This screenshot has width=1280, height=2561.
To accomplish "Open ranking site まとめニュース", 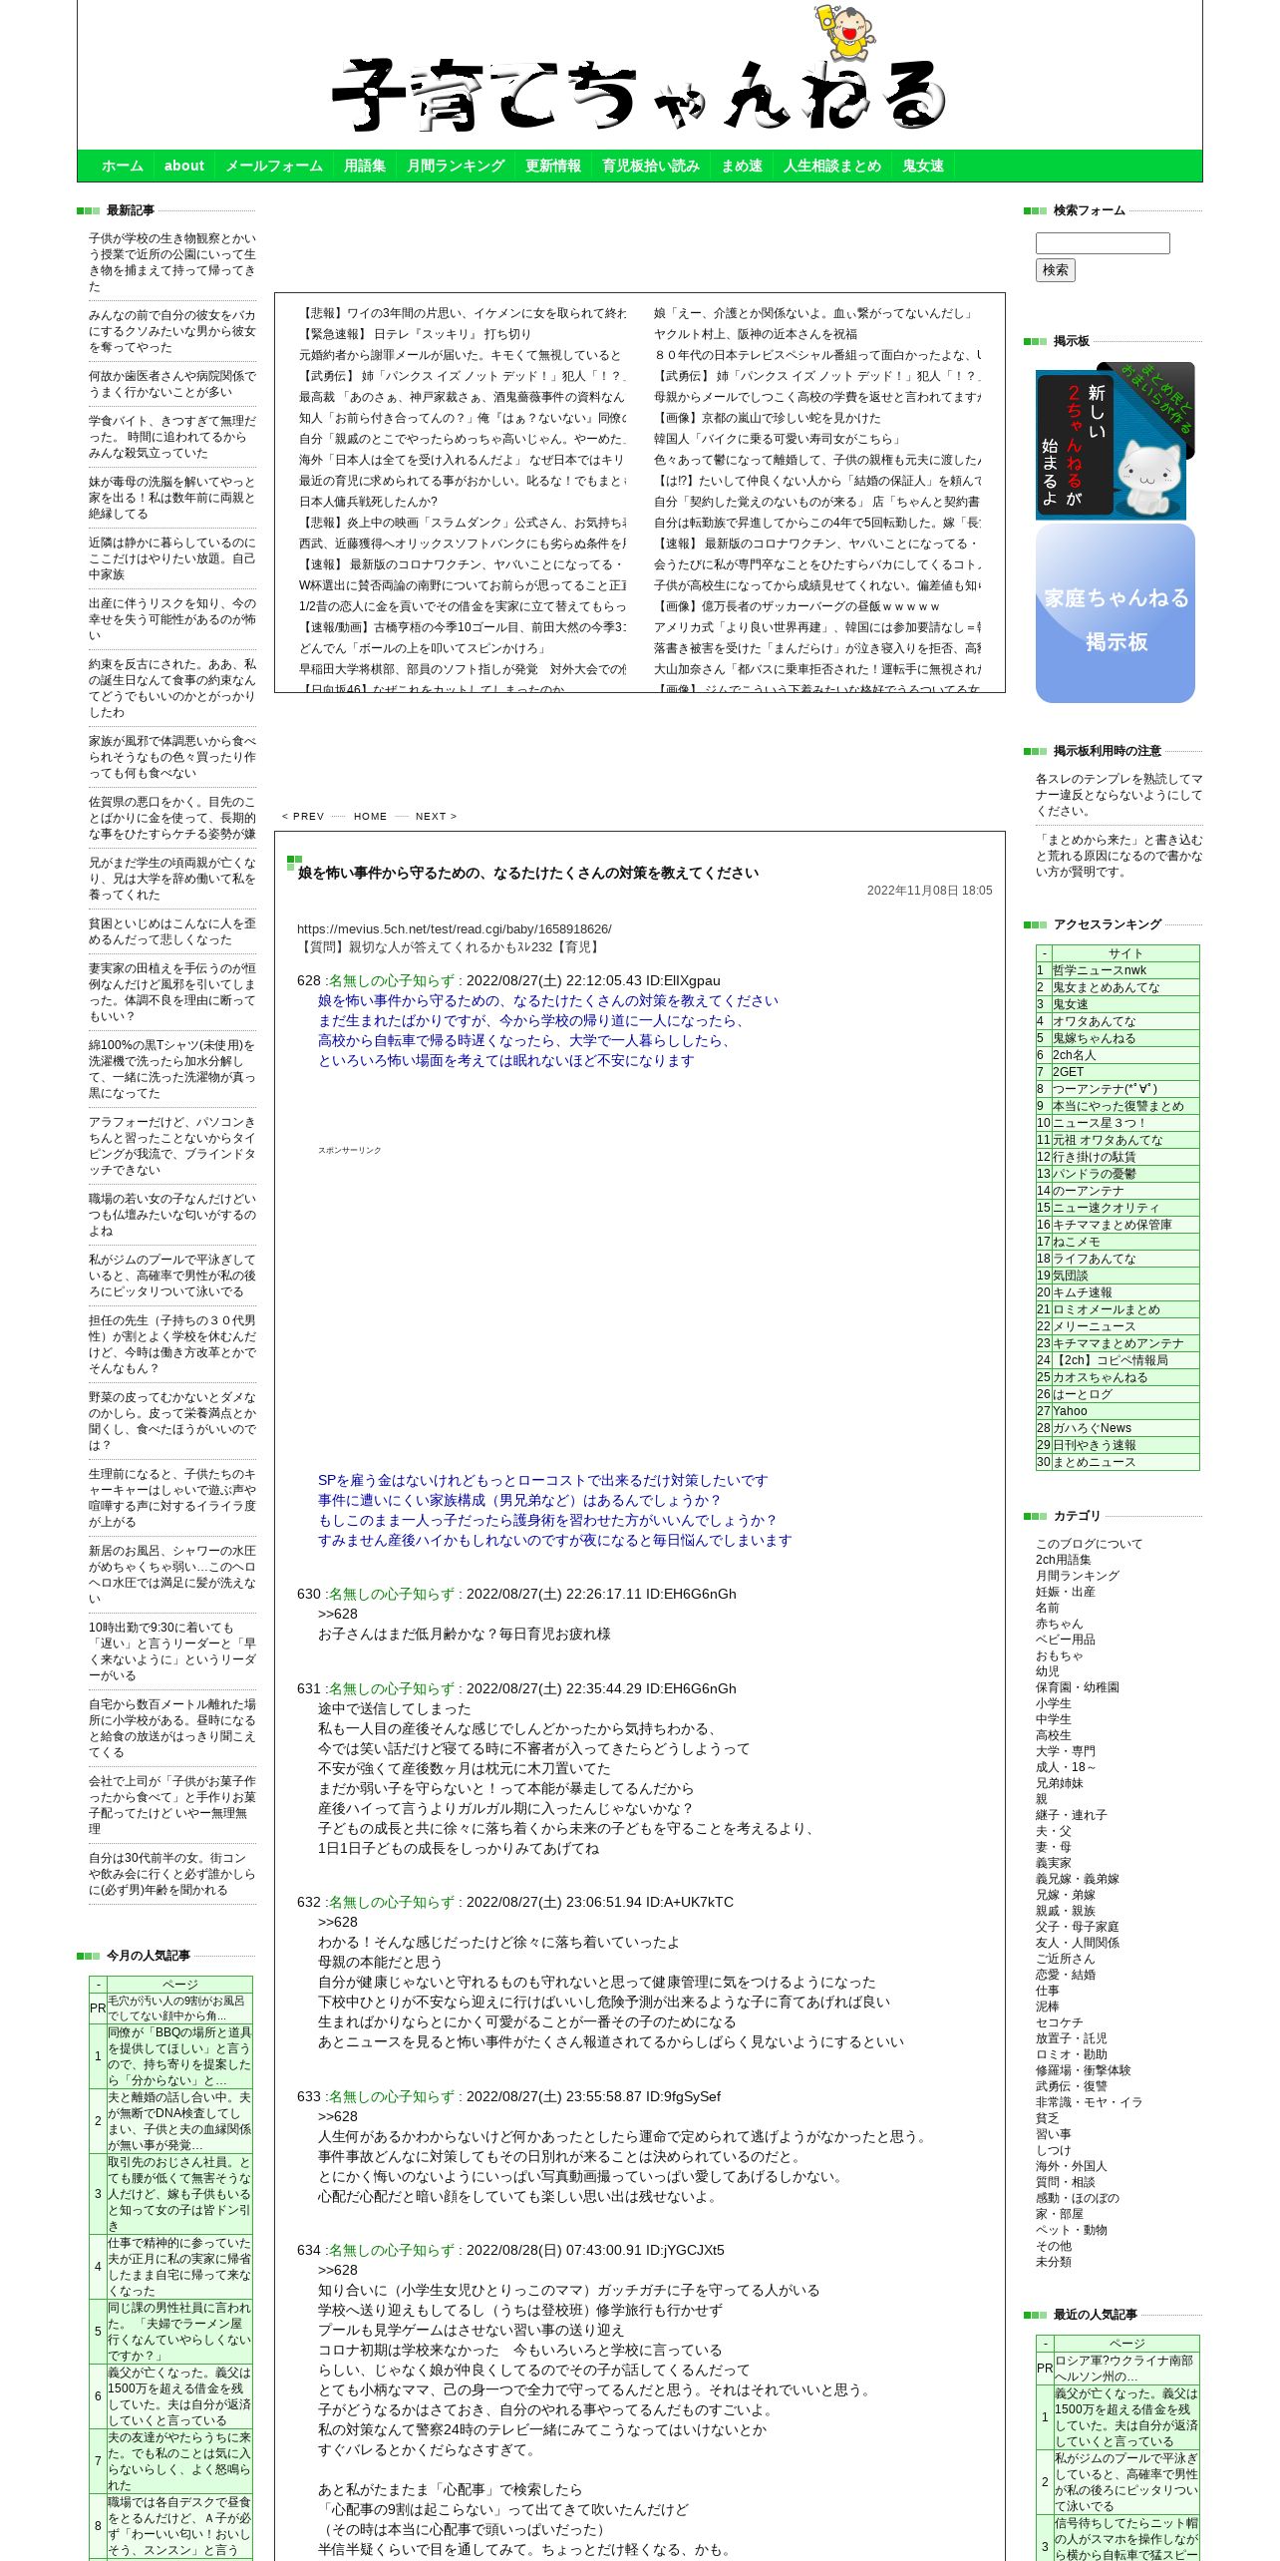I will pos(1095,1462).
